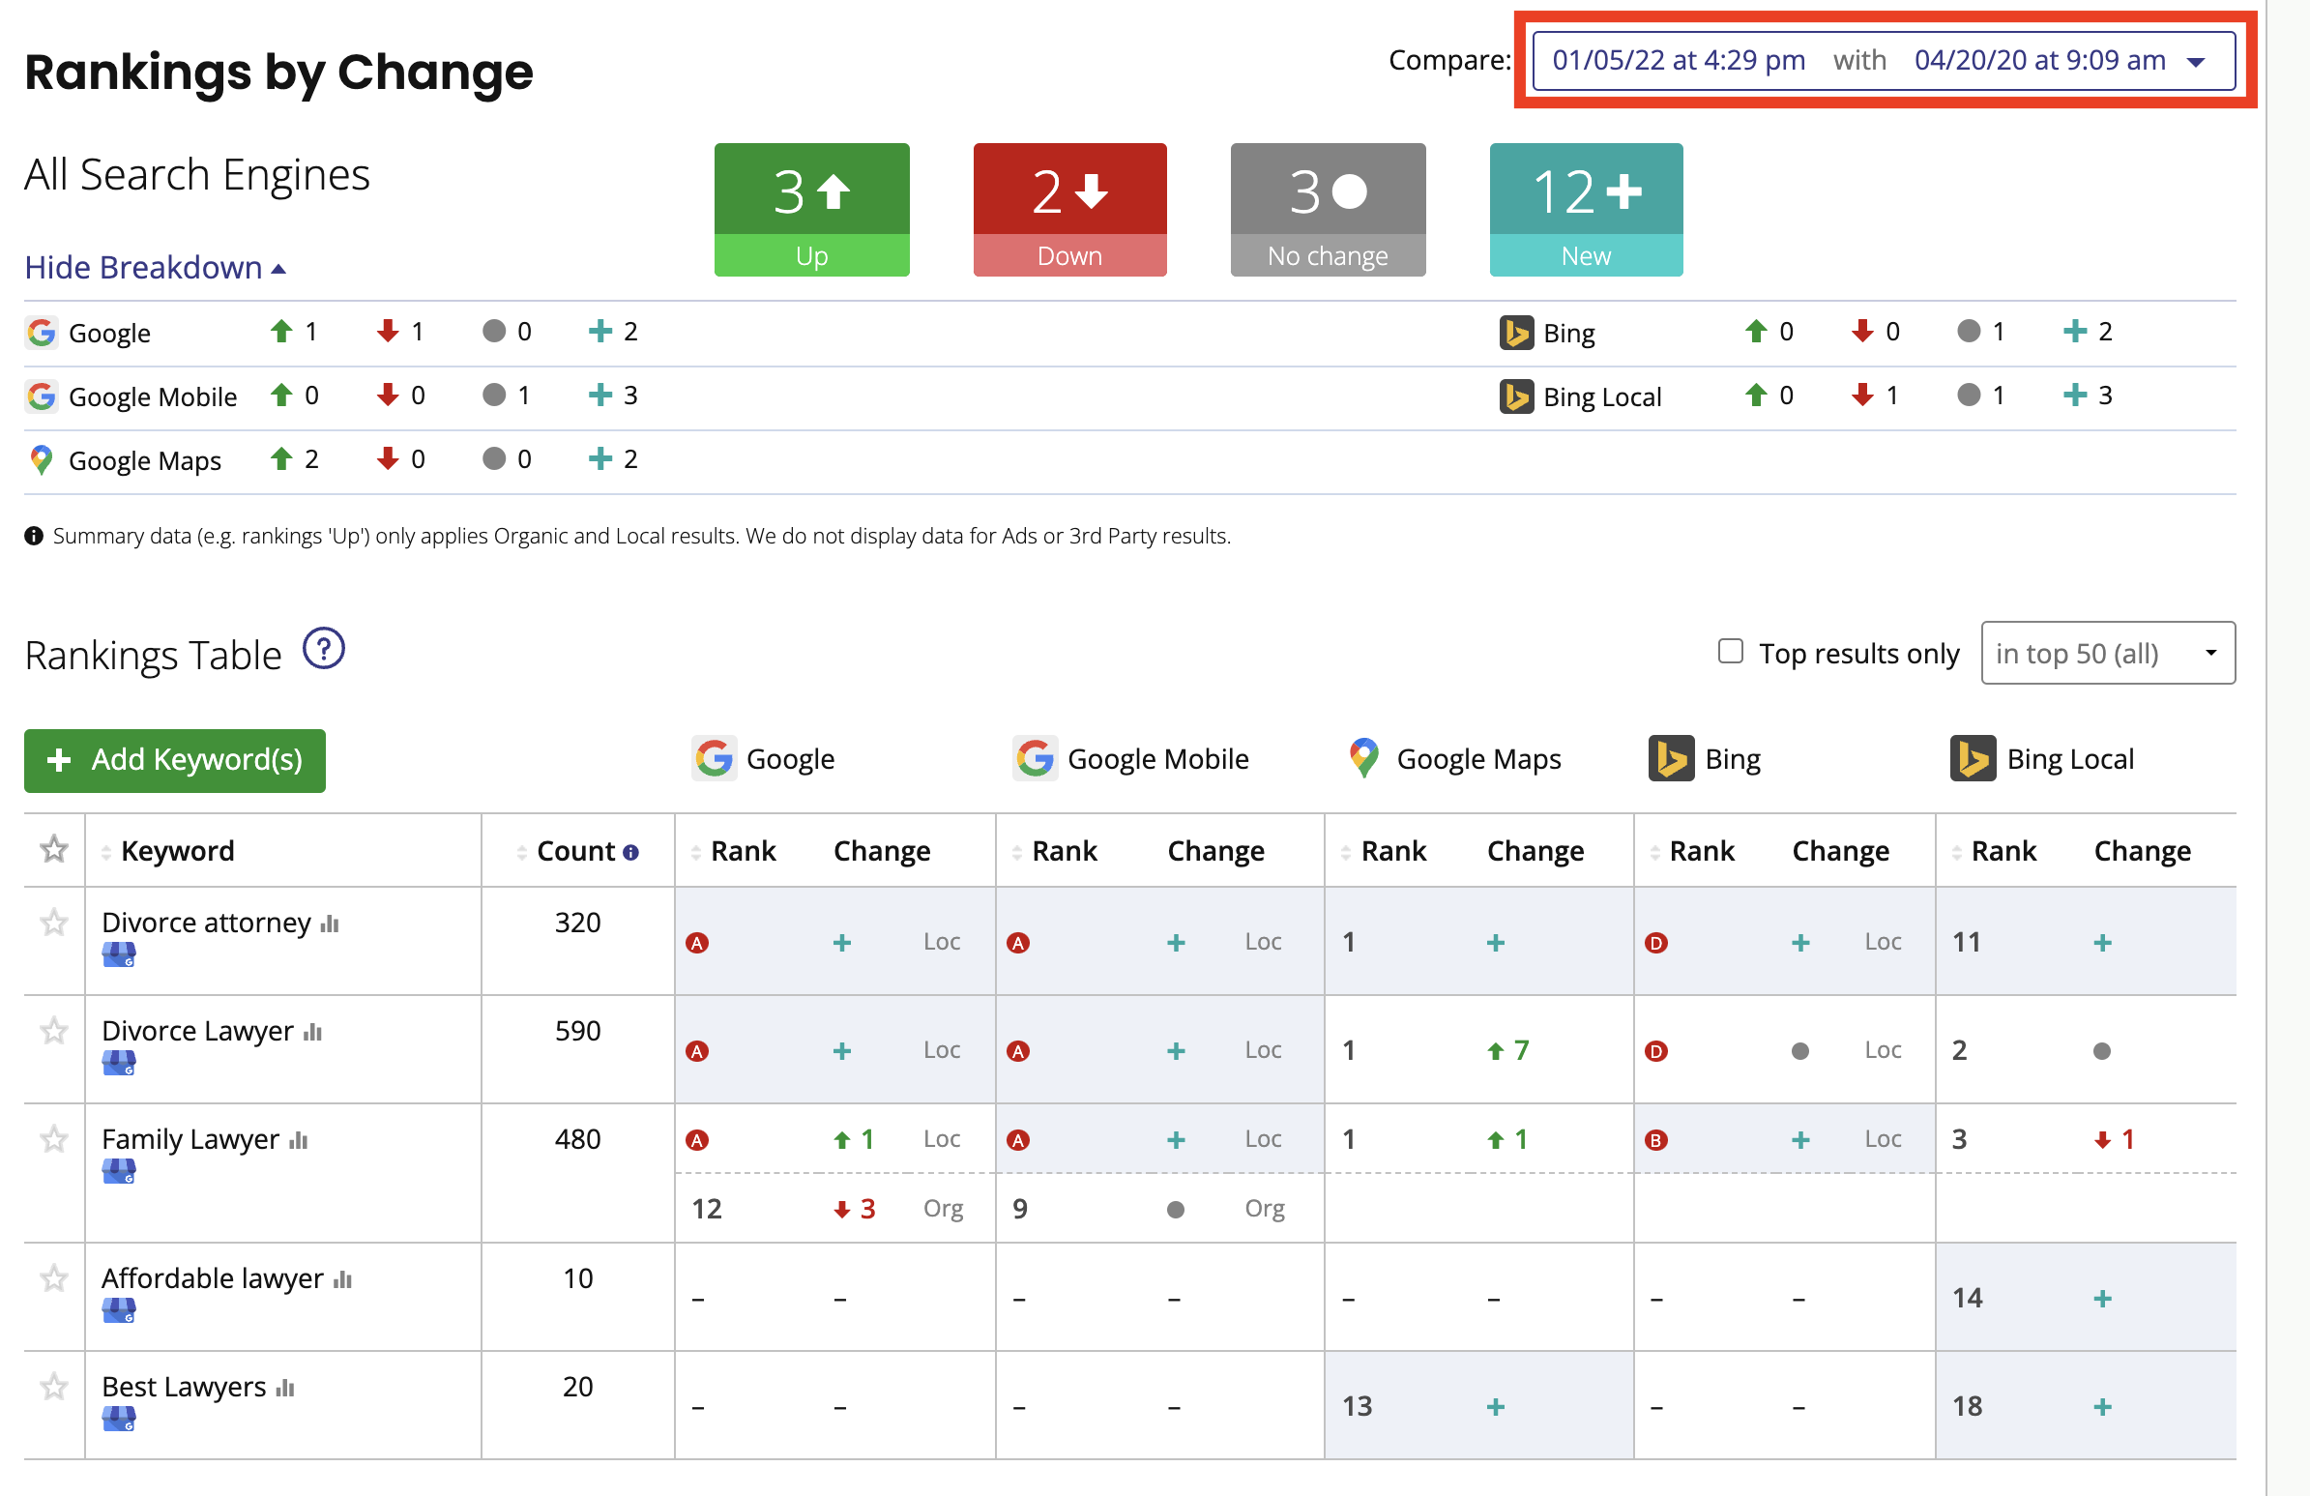Open the bar chart icon next to Divorce attorney
Screen dimensions: 2310x1496
coord(330,924)
